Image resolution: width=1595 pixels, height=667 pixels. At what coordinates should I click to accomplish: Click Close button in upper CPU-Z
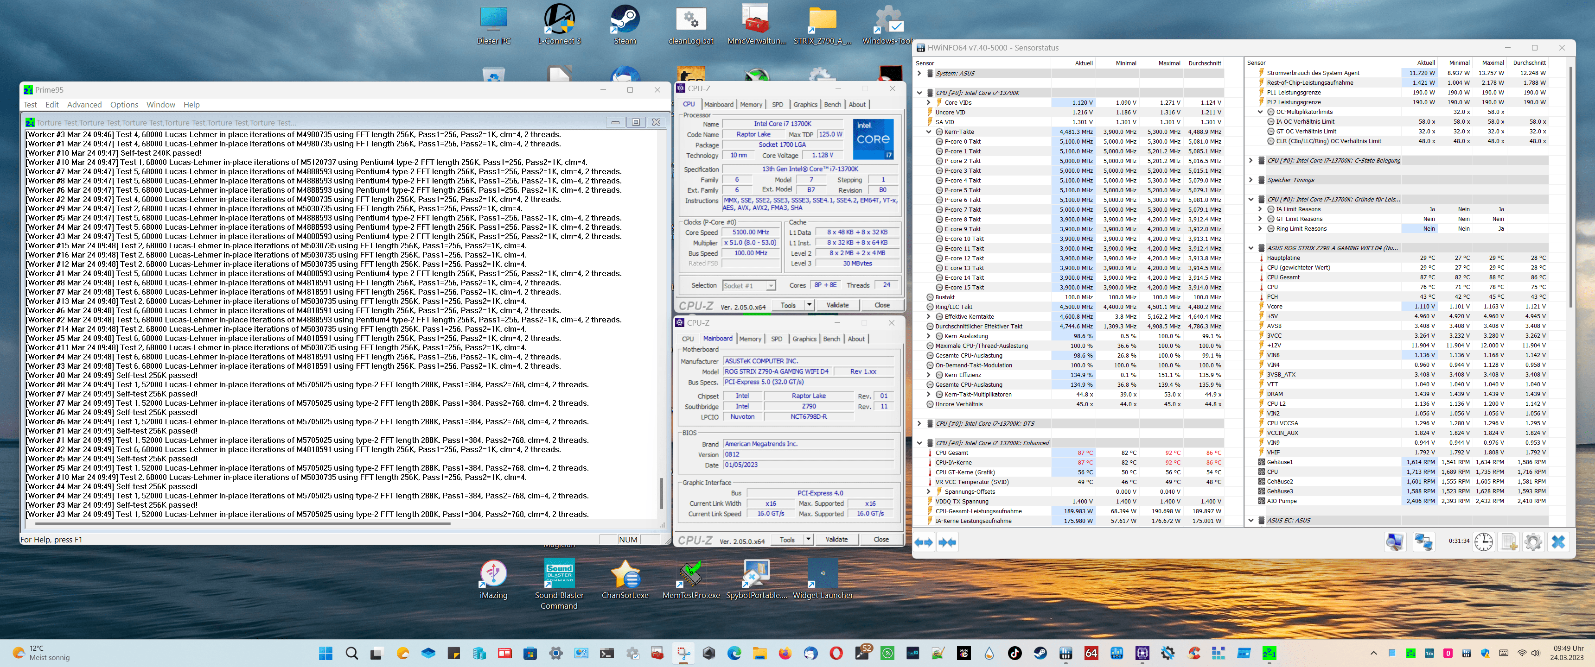882,305
